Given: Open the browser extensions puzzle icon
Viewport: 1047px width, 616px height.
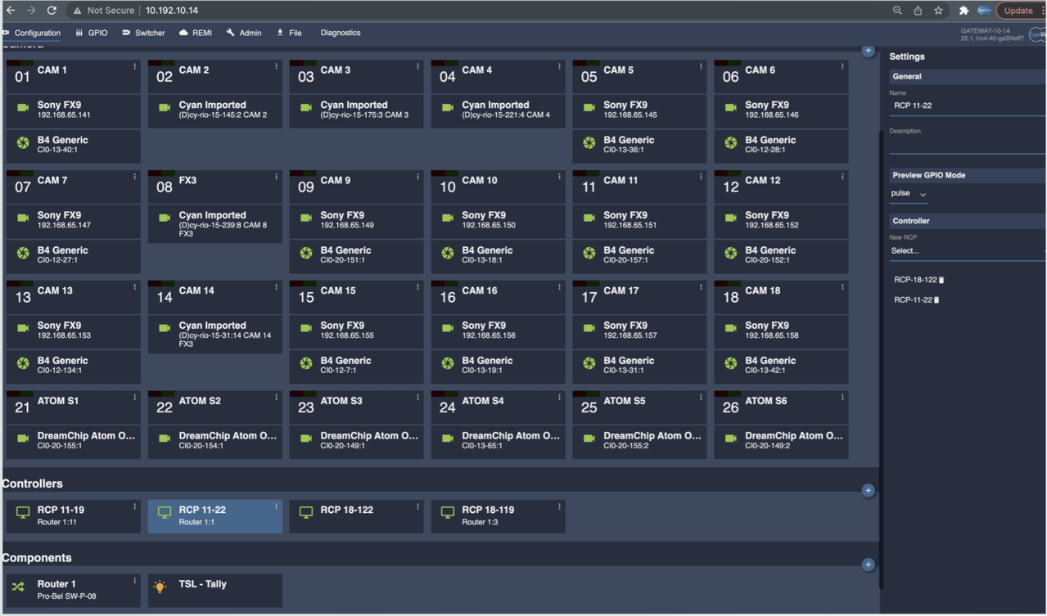Looking at the screenshot, I should 964,11.
